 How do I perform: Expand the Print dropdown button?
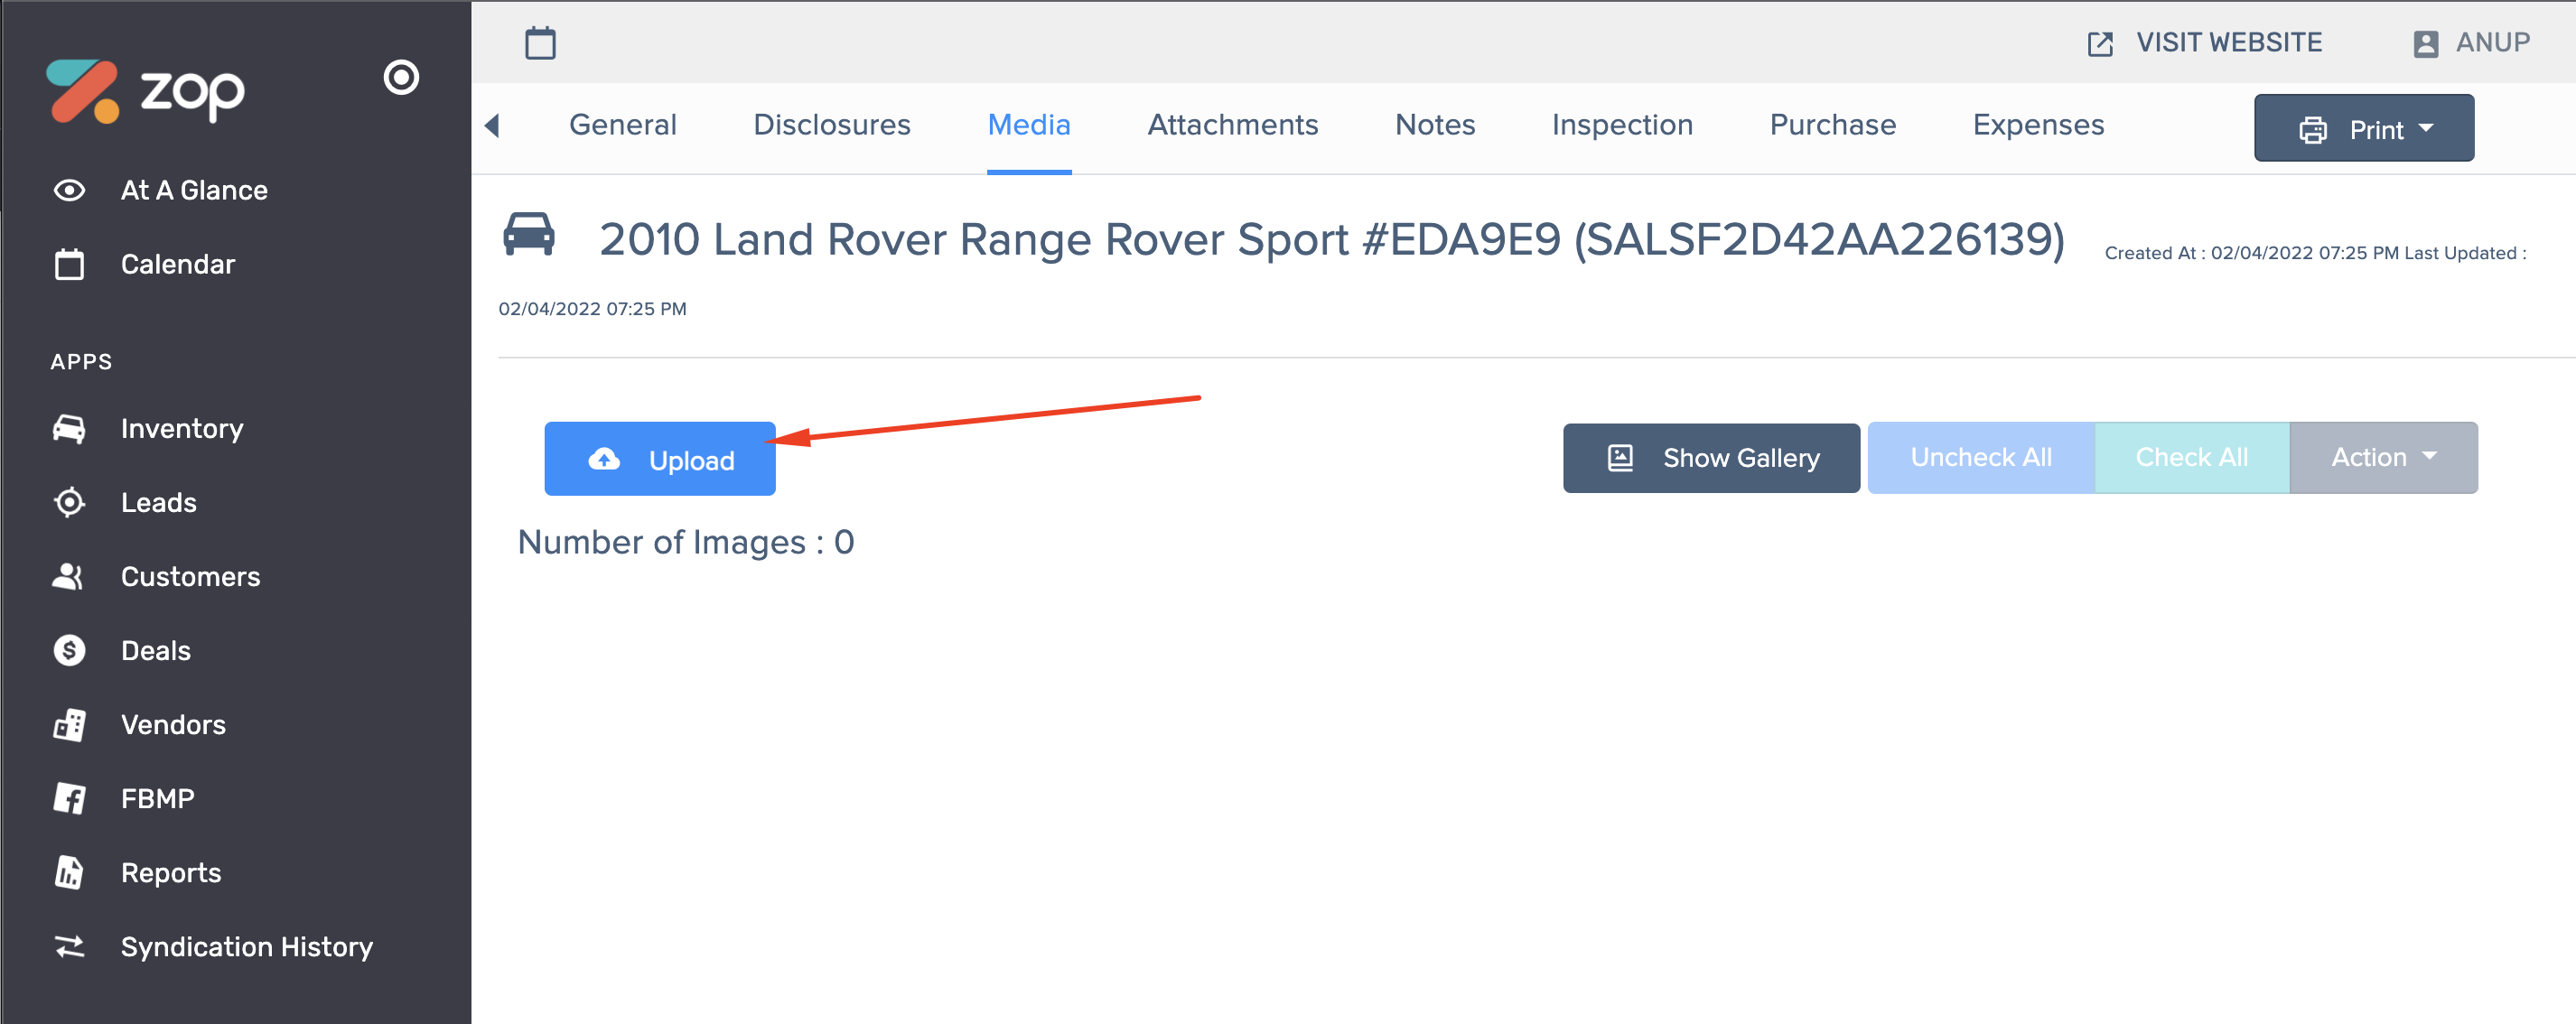2363,129
